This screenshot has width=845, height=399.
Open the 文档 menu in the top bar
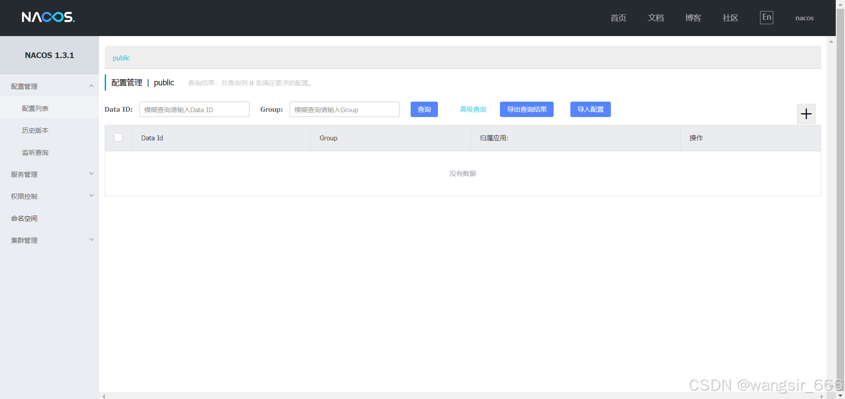tap(655, 18)
